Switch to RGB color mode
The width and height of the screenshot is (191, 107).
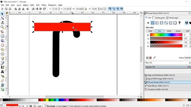(x=150, y=31)
